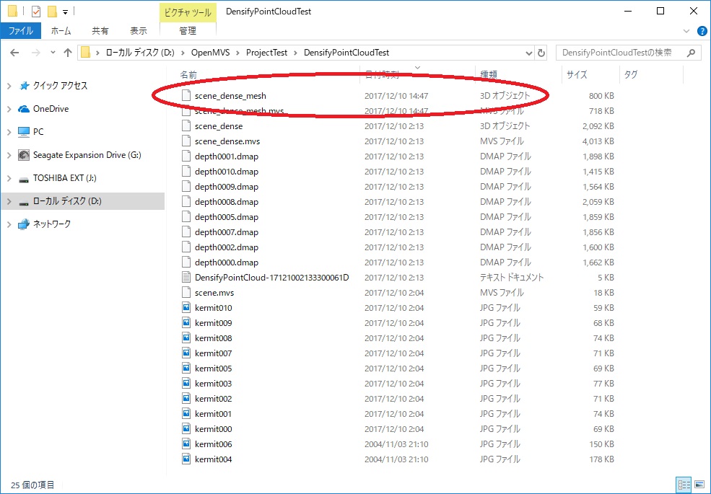This screenshot has width=711, height=494.
Task: Open the help question mark icon
Action: point(702,31)
